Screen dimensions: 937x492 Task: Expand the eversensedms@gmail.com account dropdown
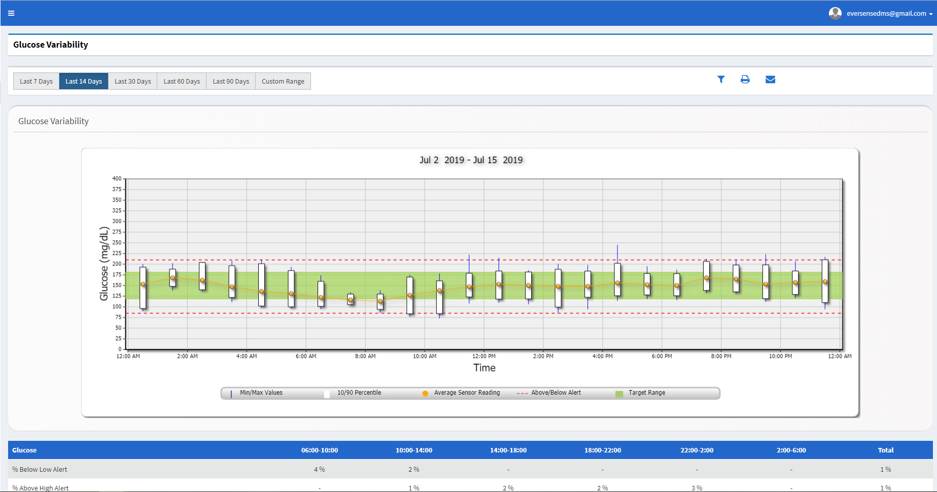pyautogui.click(x=888, y=13)
